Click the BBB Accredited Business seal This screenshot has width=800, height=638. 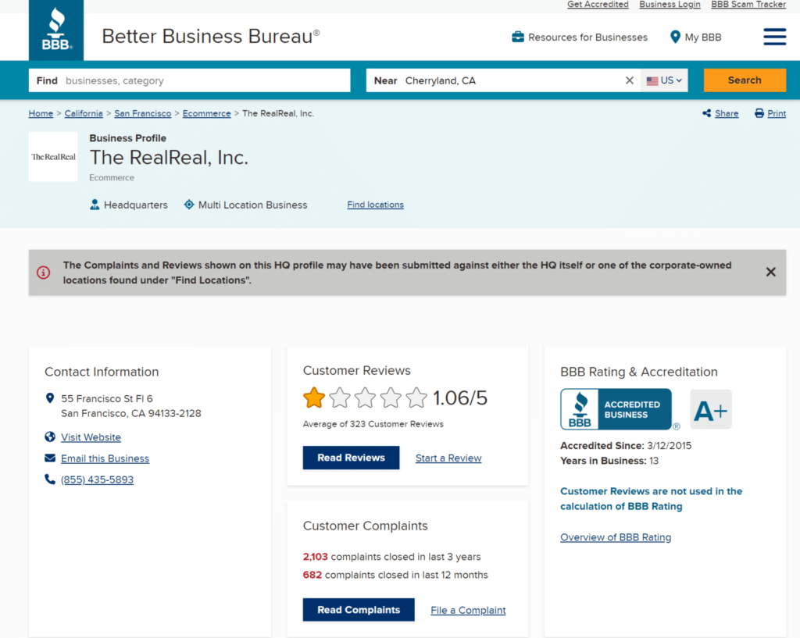[x=616, y=409]
